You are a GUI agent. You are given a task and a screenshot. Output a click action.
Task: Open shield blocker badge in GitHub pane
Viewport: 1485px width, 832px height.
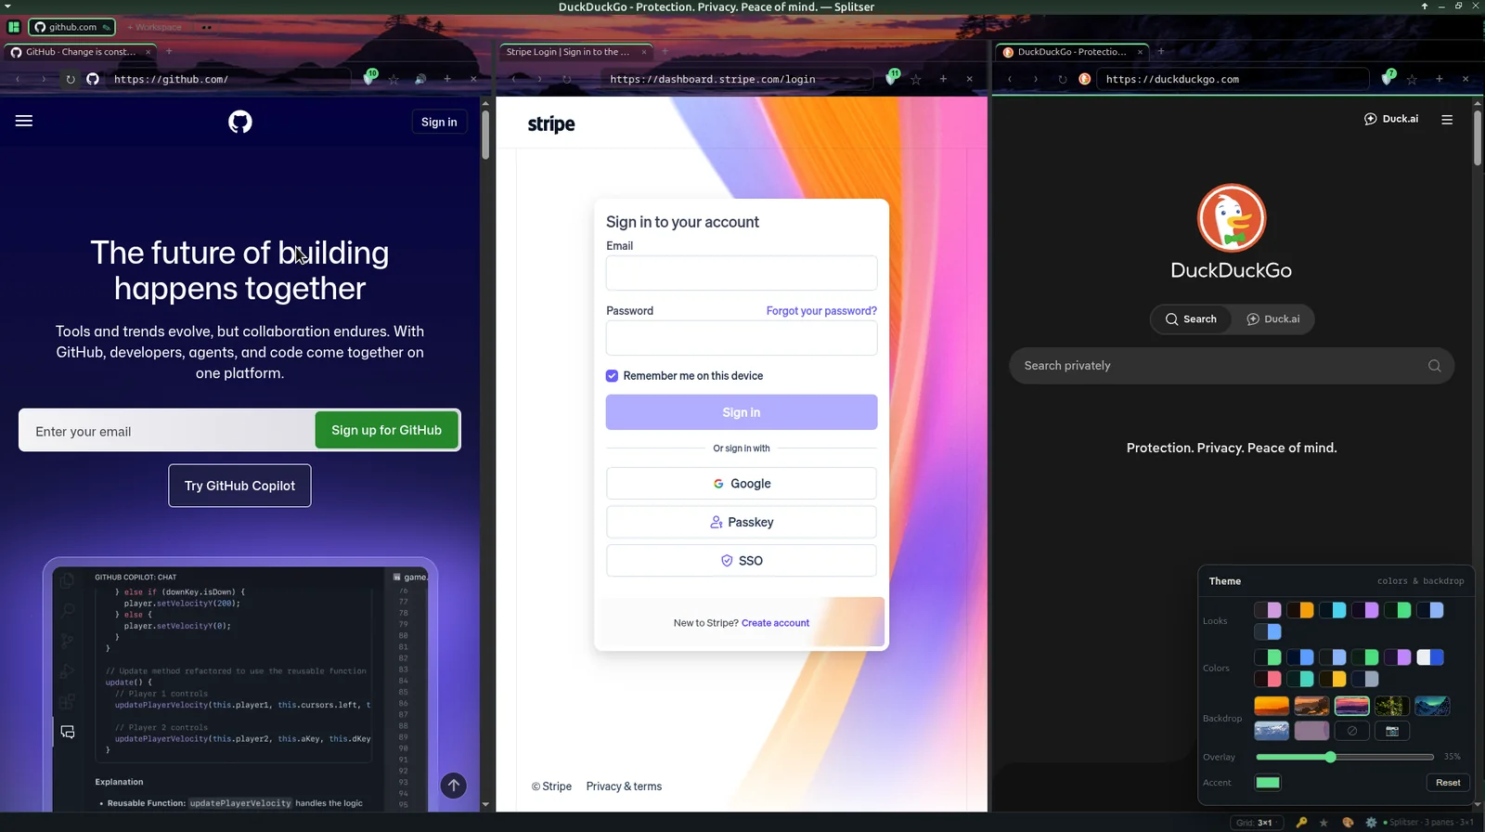click(x=369, y=78)
